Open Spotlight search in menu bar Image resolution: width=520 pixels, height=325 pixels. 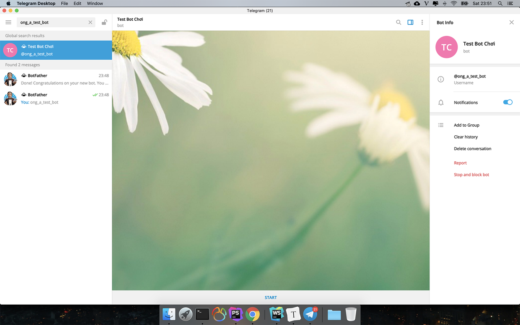click(x=499, y=3)
